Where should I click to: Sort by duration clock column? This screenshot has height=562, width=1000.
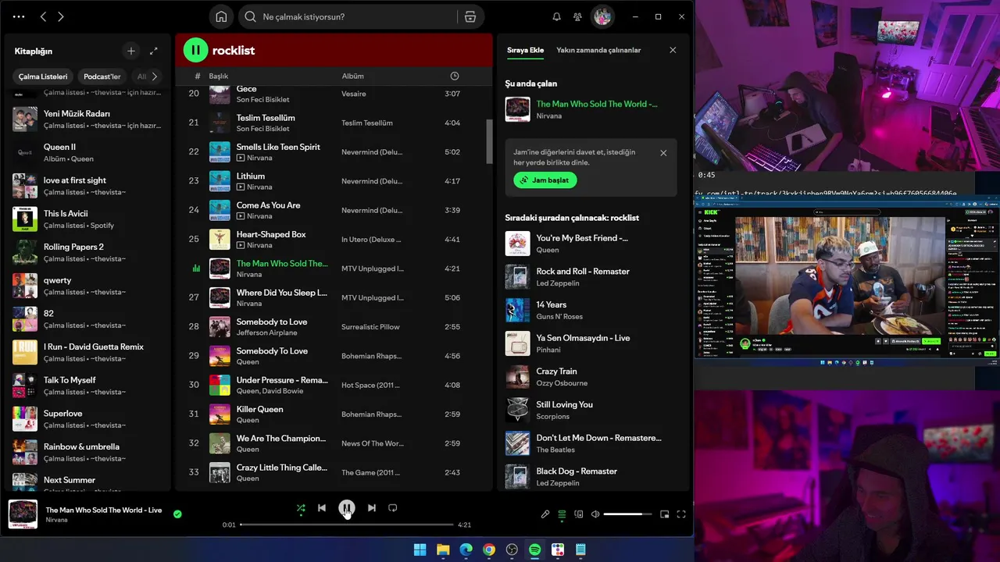455,76
